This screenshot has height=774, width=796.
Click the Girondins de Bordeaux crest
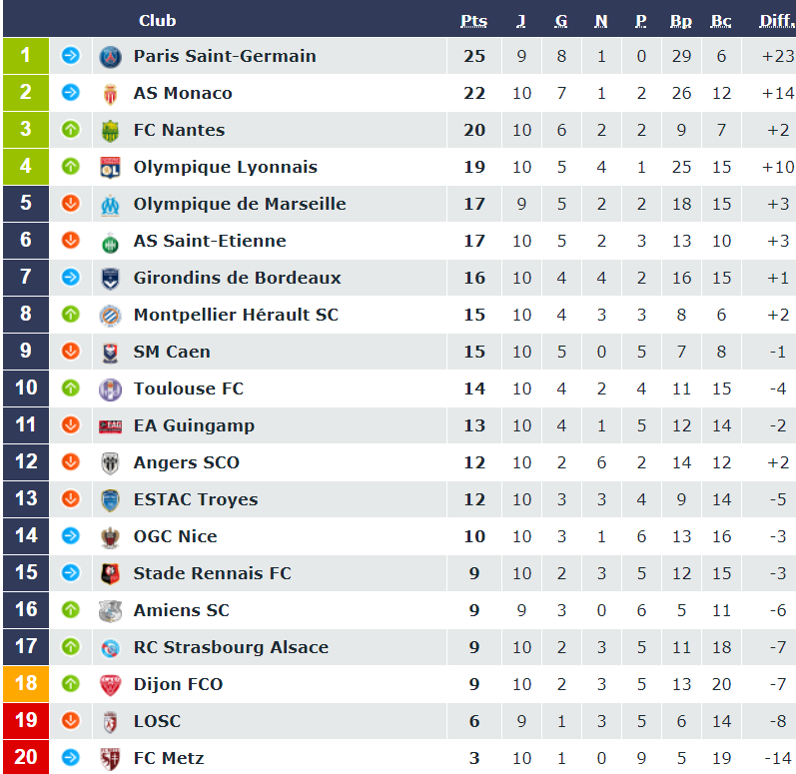tap(110, 279)
